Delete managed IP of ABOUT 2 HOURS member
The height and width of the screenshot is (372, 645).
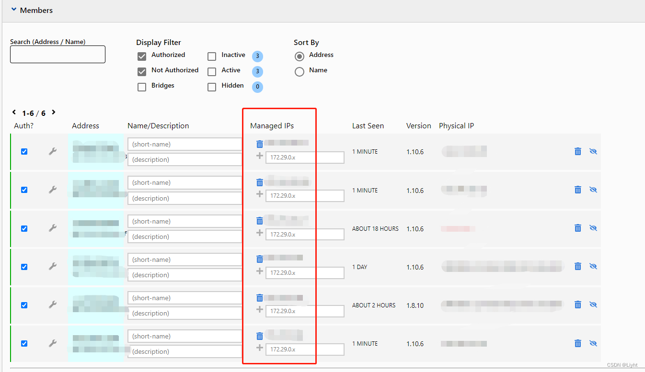tap(260, 297)
